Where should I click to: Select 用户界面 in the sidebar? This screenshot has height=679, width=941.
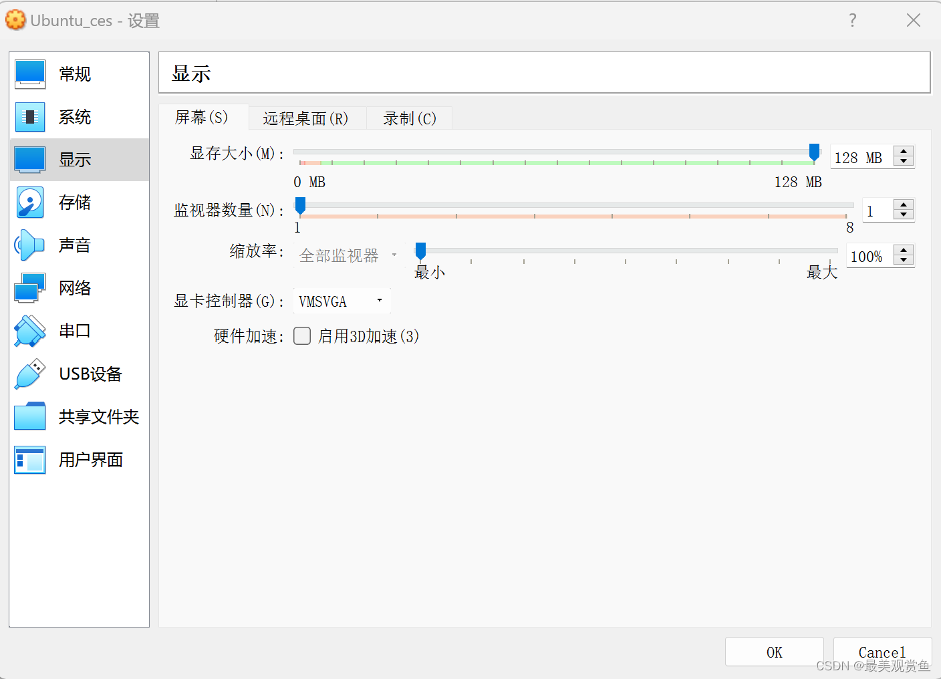pyautogui.click(x=80, y=460)
